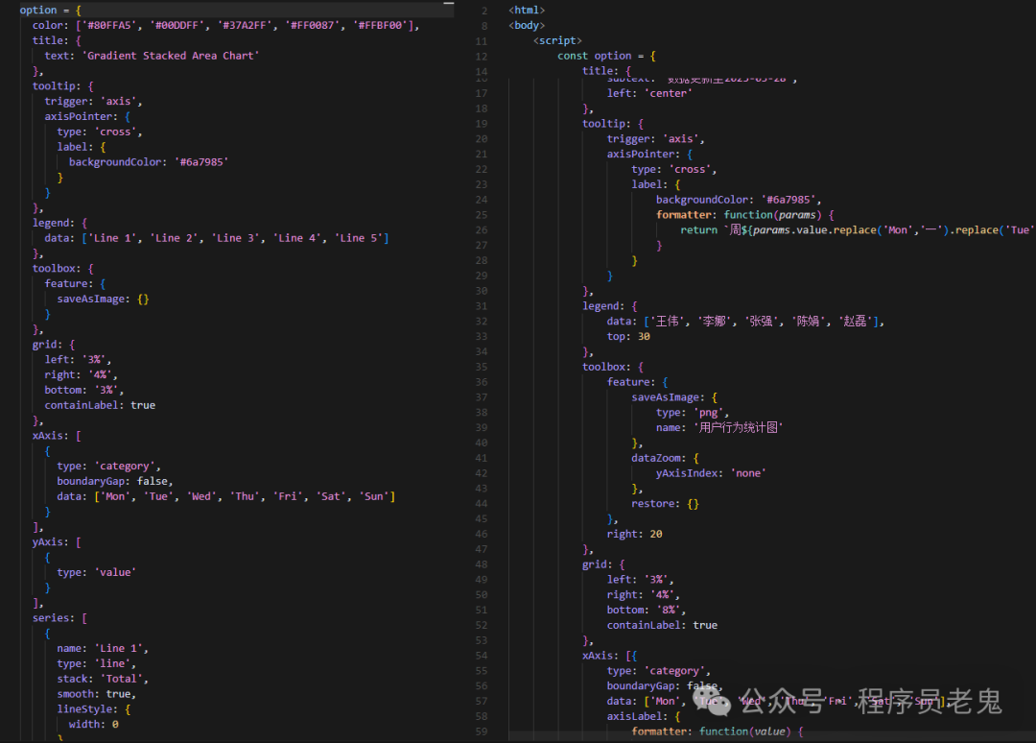Image resolution: width=1036 pixels, height=743 pixels.
Task: Click the 'const option = {' line
Action: pyautogui.click(x=606, y=56)
